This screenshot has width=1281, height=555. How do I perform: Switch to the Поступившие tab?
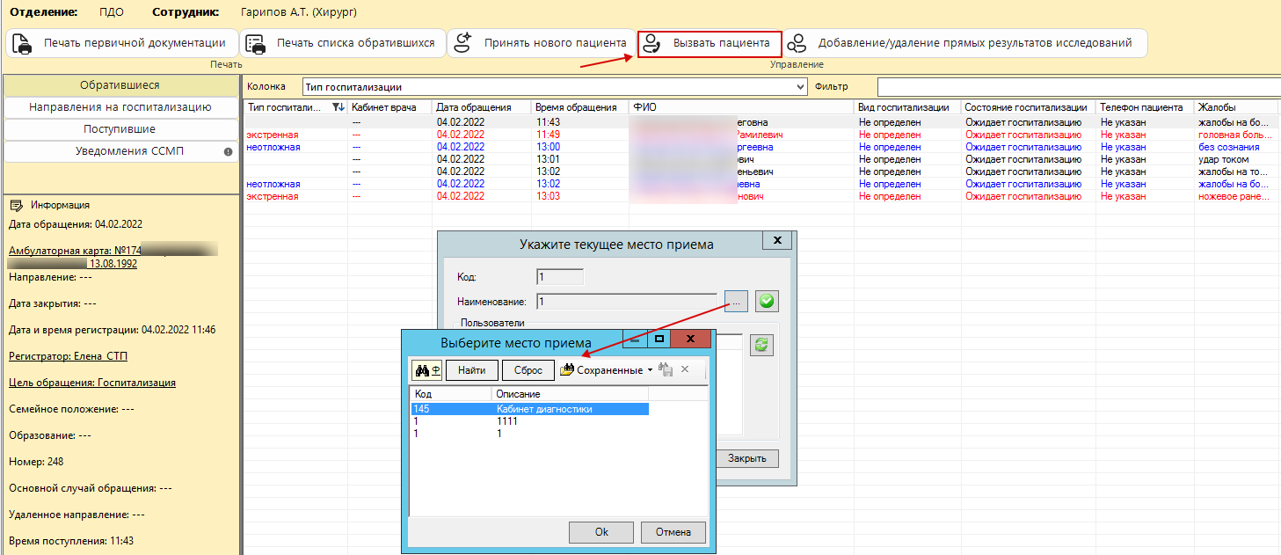point(120,129)
